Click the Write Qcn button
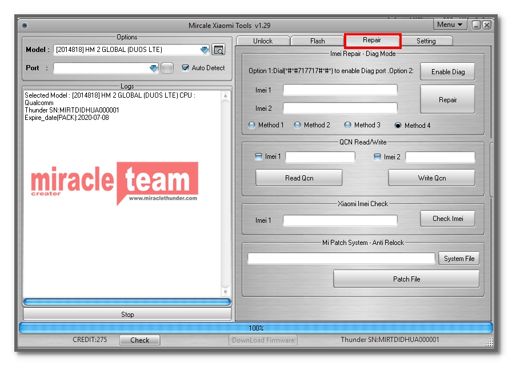The width and height of the screenshot is (512, 366). click(431, 178)
